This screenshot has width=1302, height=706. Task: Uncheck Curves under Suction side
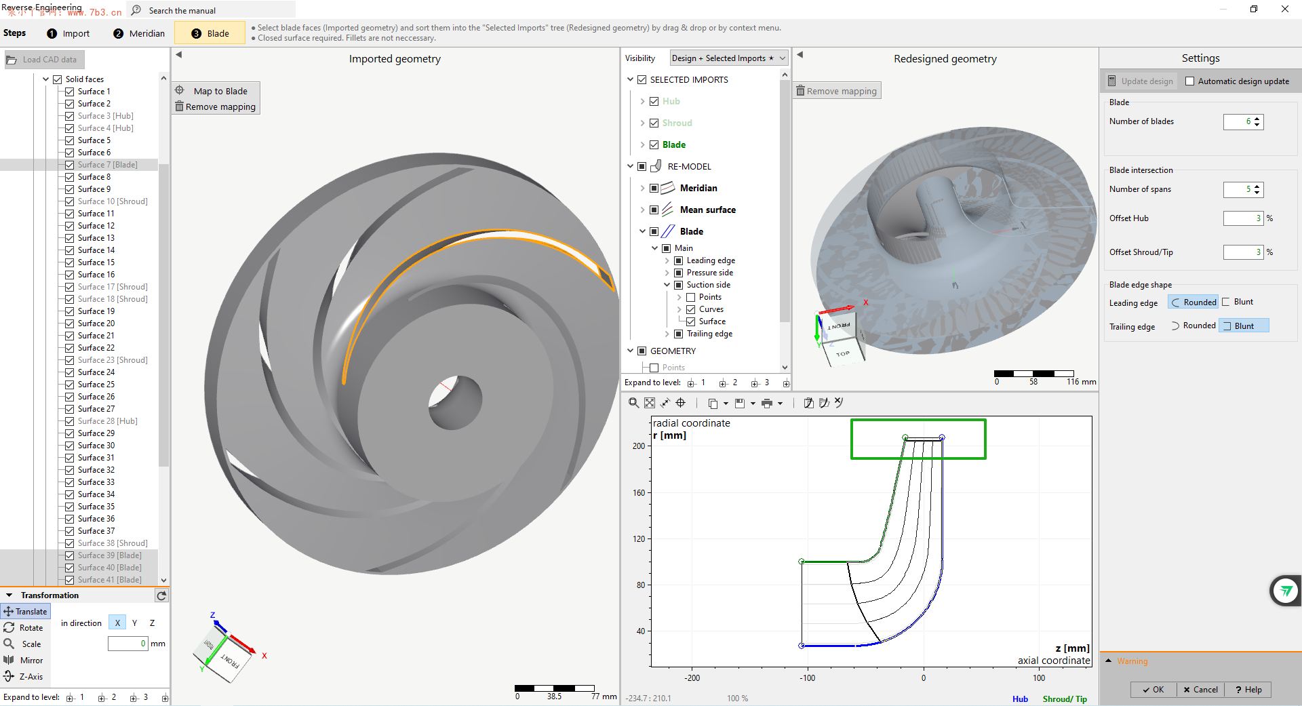[691, 310]
